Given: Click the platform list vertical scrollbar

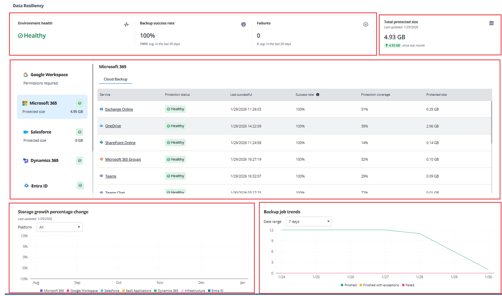Looking at the screenshot, I should click(x=93, y=108).
